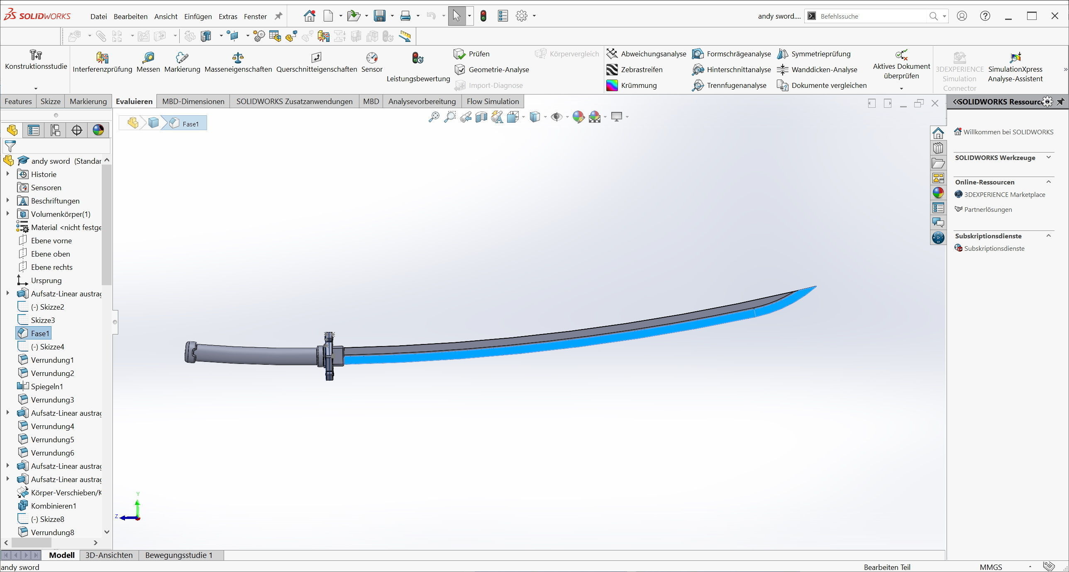Open Aktives Dokument überprüfen dropdown

click(901, 88)
